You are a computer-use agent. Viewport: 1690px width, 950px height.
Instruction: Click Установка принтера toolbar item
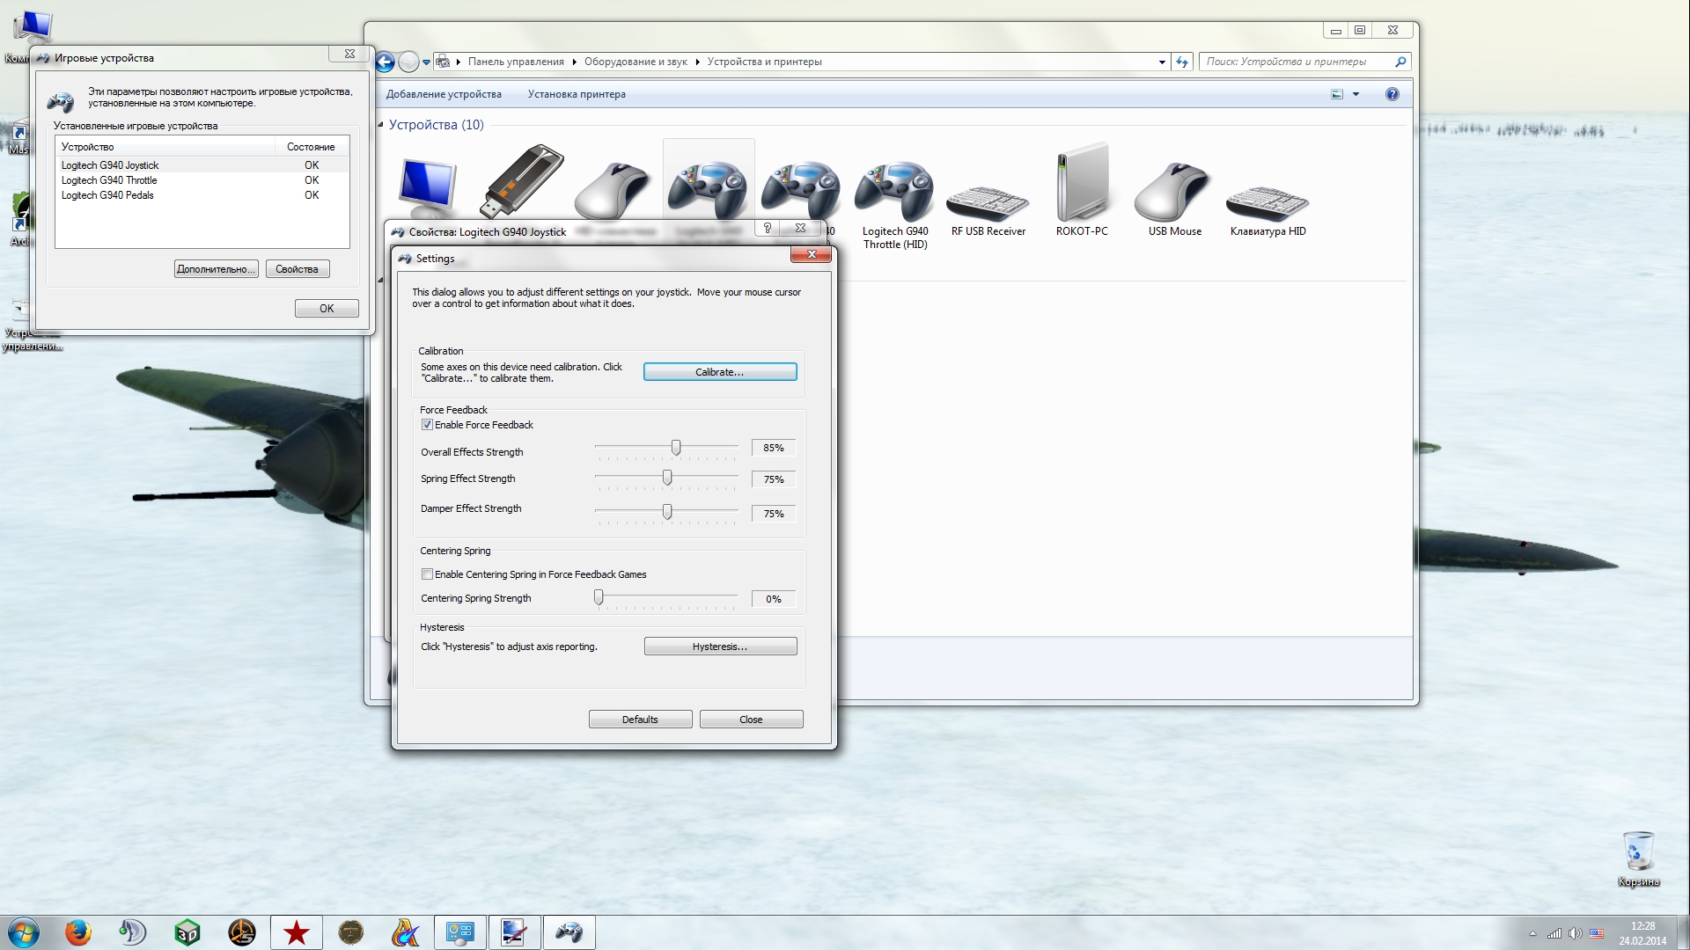pyautogui.click(x=577, y=94)
